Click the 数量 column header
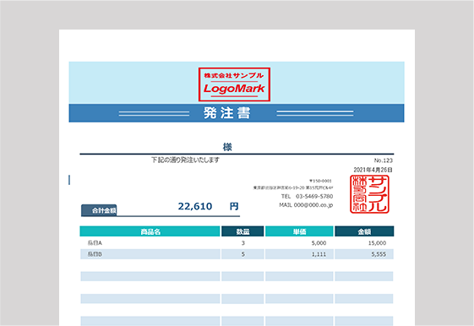This screenshot has height=326, width=474. 242,231
